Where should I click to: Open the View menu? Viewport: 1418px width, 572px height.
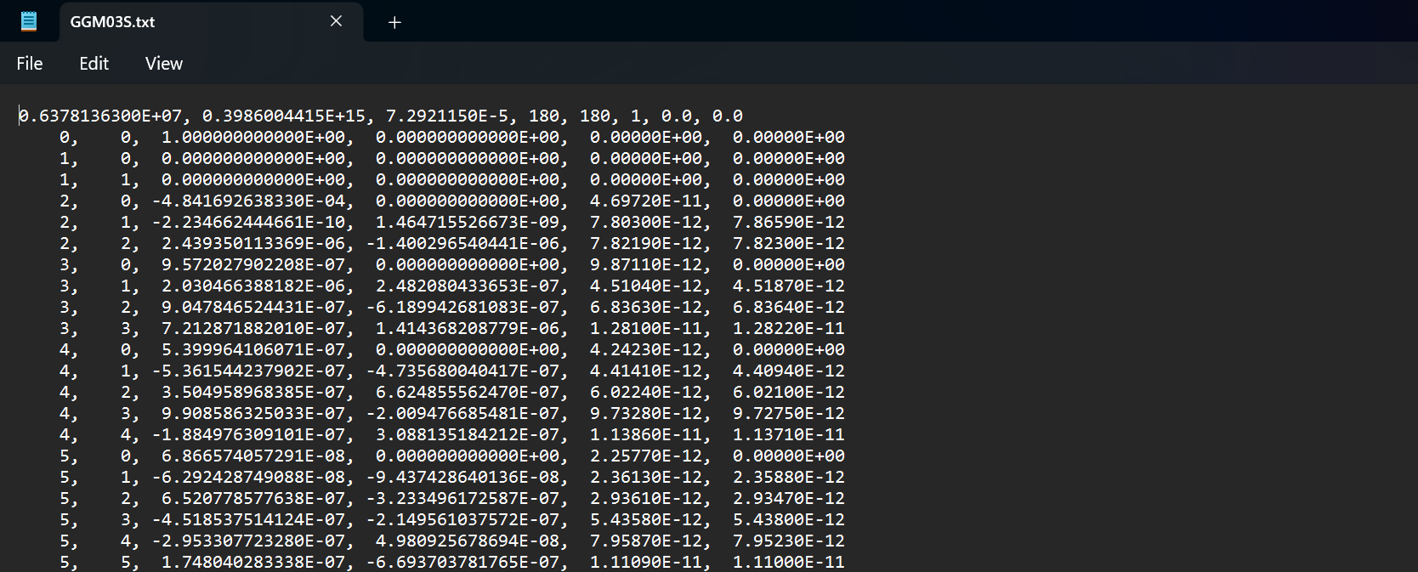[163, 64]
